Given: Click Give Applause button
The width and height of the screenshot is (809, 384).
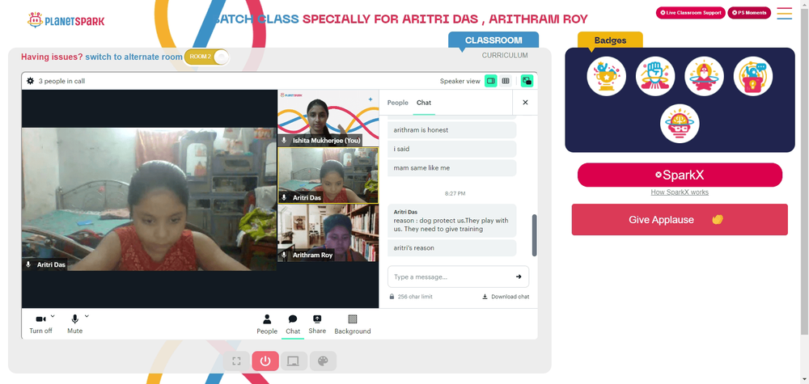Looking at the screenshot, I should coord(680,220).
